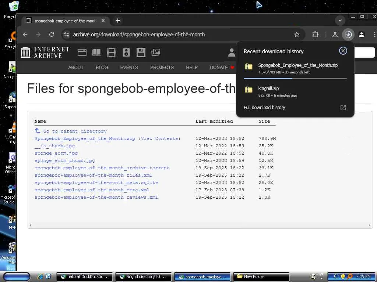Screen dimensions: 377x282
Task: Click the file list scroll-right arrow
Action: click(369, 225)
